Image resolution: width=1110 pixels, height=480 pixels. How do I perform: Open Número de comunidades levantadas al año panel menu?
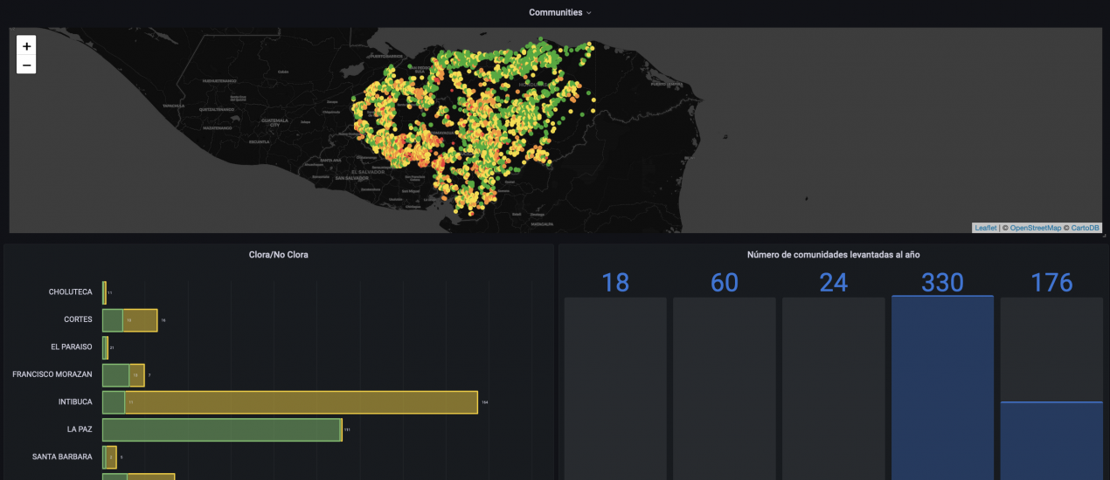(x=833, y=255)
